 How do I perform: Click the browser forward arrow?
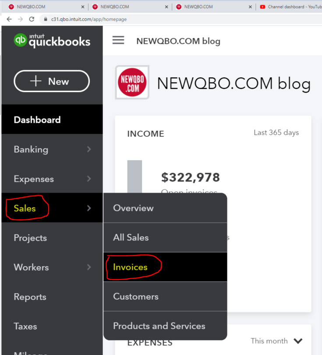click(20, 19)
